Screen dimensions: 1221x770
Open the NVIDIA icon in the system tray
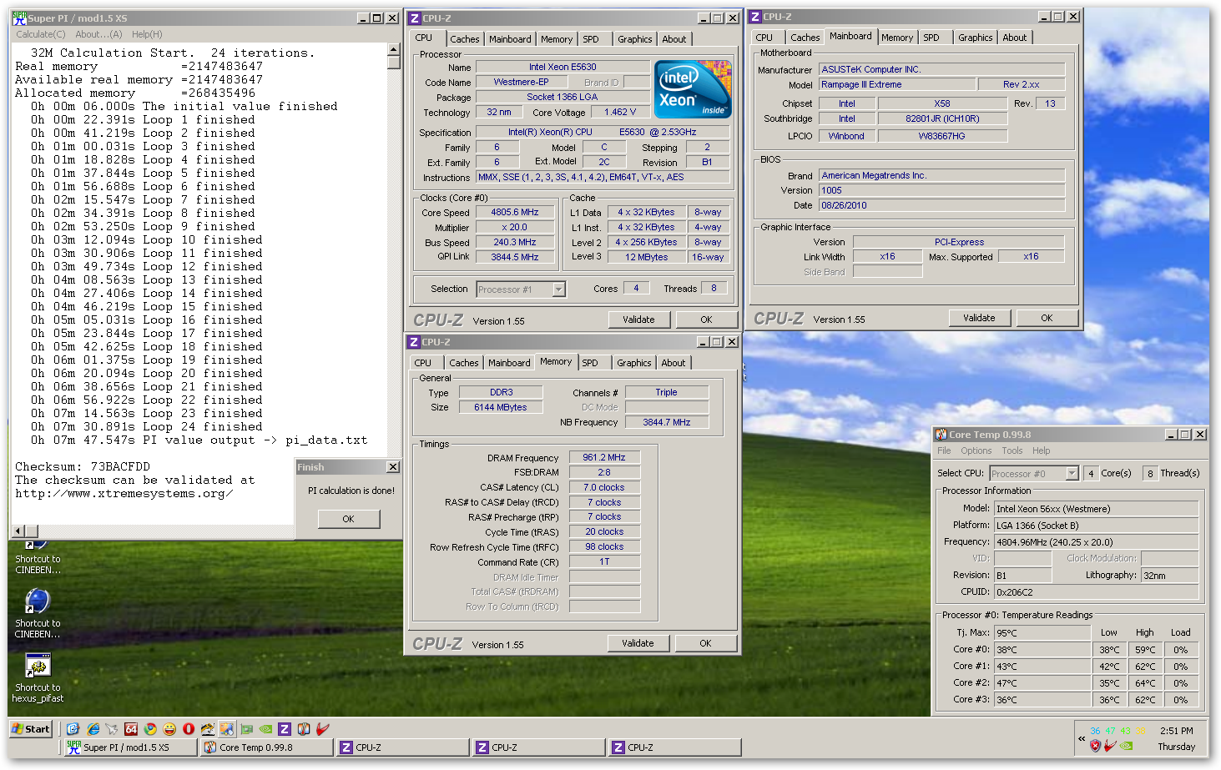pyautogui.click(x=1126, y=746)
